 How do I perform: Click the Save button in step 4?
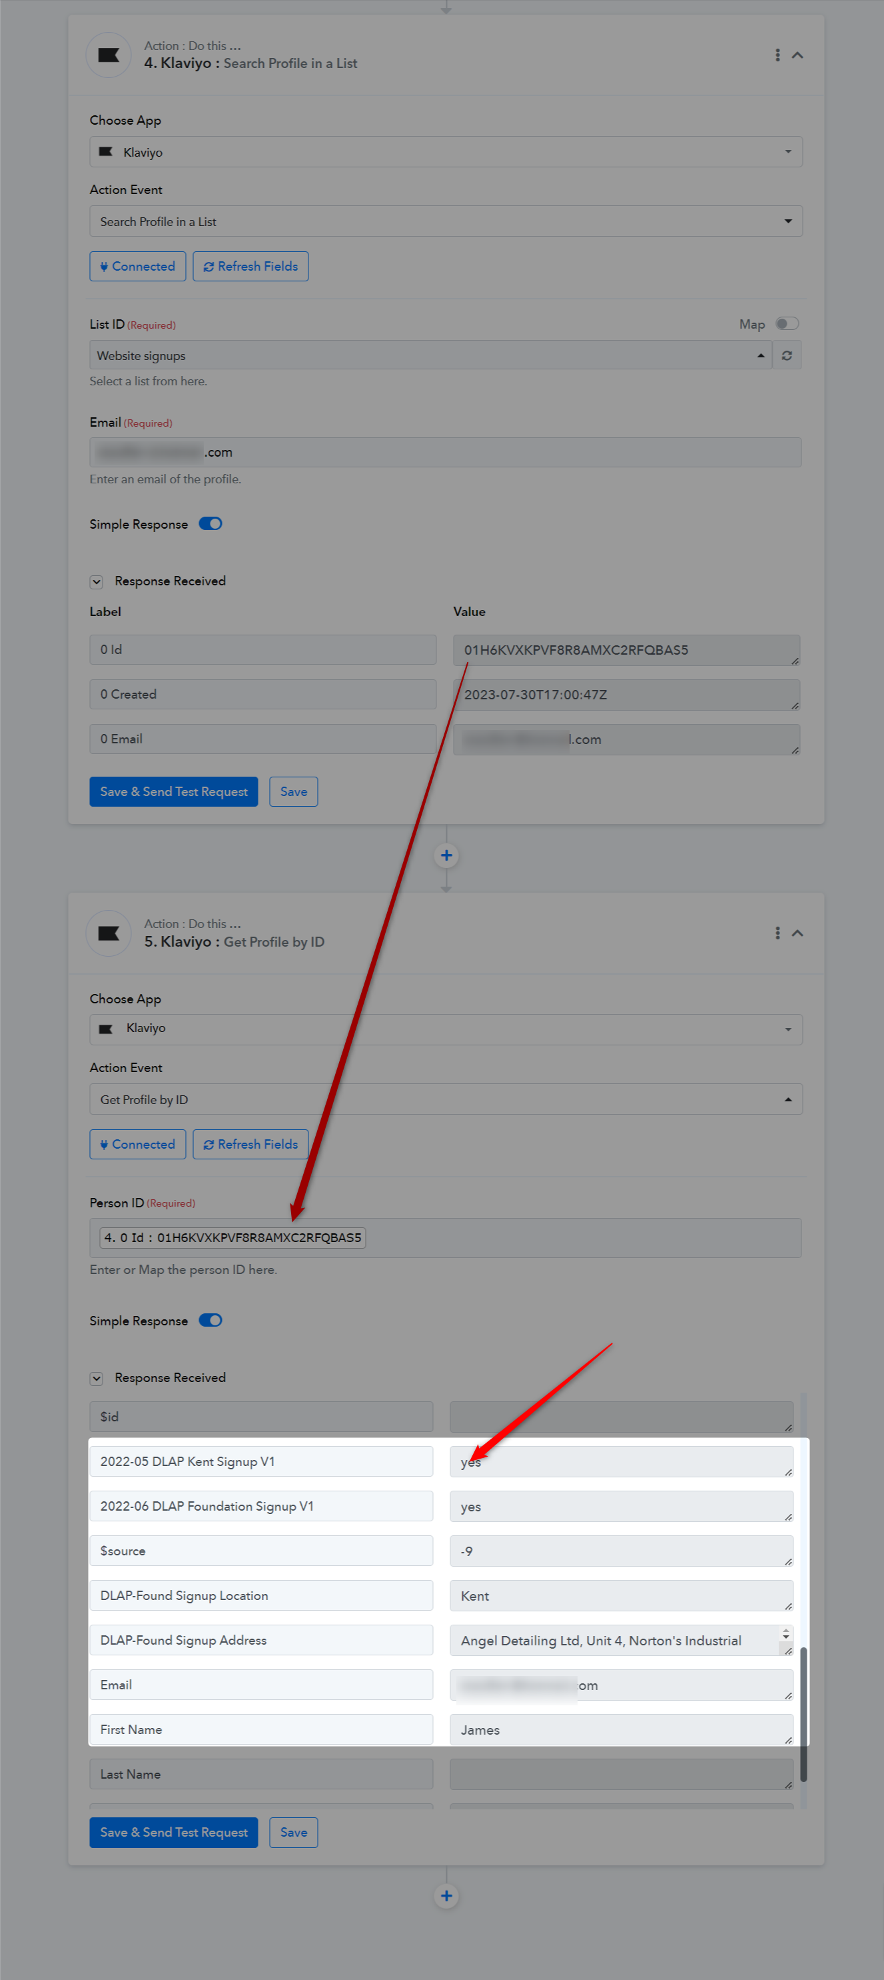coord(293,792)
